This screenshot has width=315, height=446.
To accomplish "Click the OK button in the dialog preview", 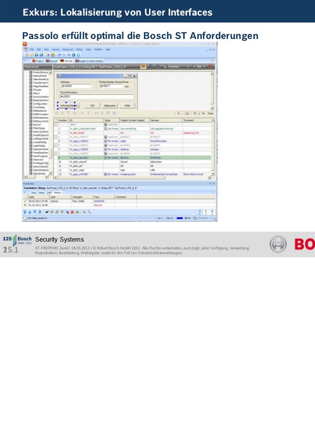I will 92,106.
